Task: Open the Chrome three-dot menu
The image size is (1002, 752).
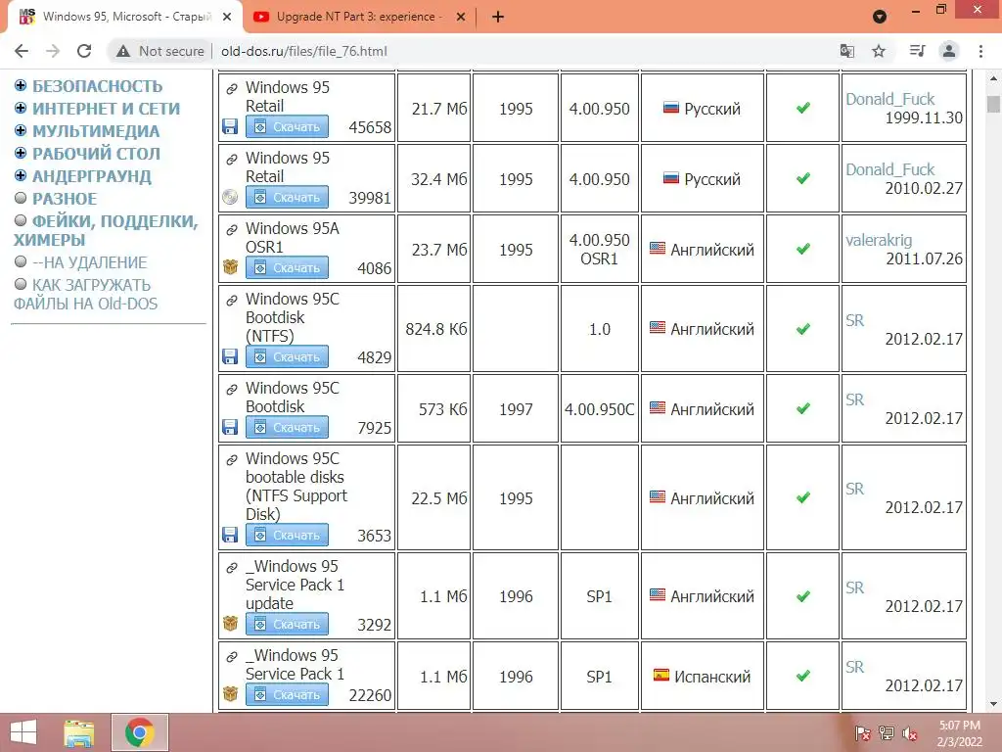Action: click(x=980, y=51)
